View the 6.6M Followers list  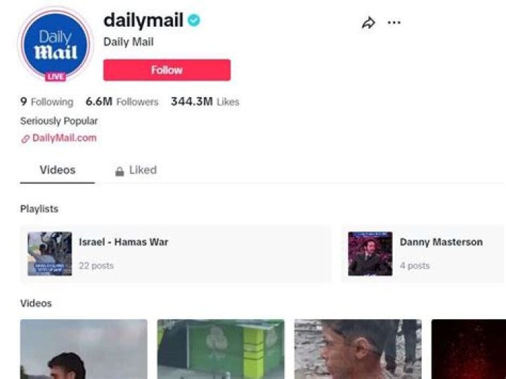(x=122, y=102)
